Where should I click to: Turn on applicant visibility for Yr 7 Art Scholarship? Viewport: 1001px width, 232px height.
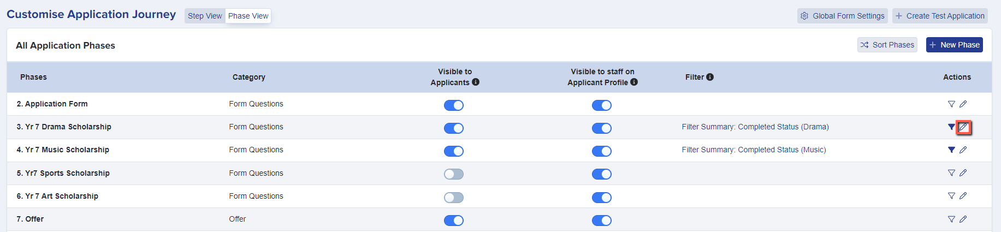[x=454, y=198]
